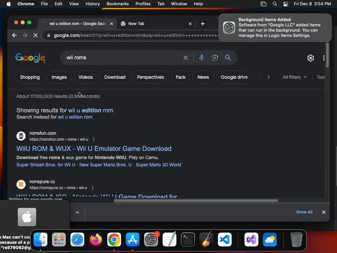
Task: Open the Bookmarks menu
Action: coord(117,4)
